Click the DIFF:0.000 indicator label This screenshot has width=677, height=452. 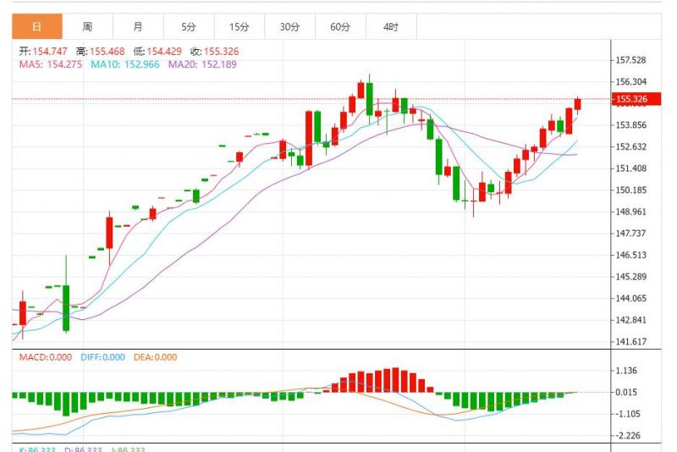pyautogui.click(x=104, y=357)
